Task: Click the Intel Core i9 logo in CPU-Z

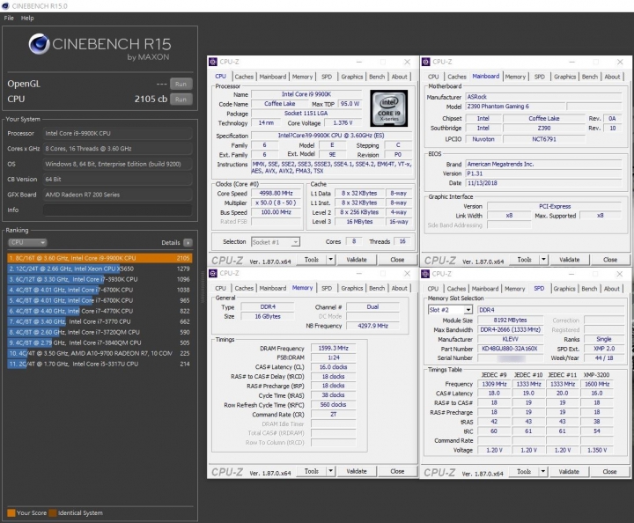Action: click(388, 108)
